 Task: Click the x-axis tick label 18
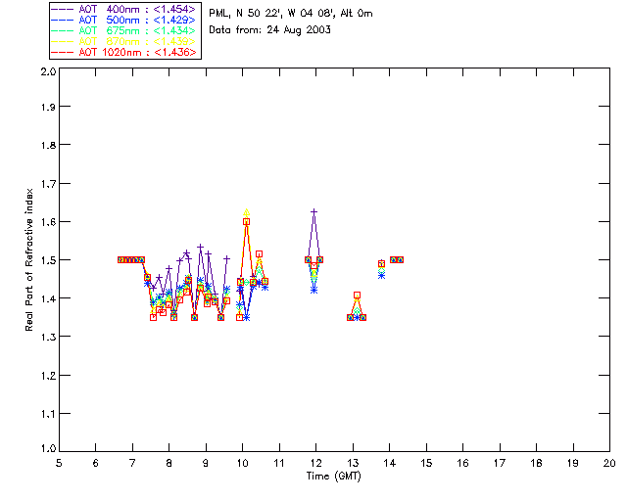537,463
